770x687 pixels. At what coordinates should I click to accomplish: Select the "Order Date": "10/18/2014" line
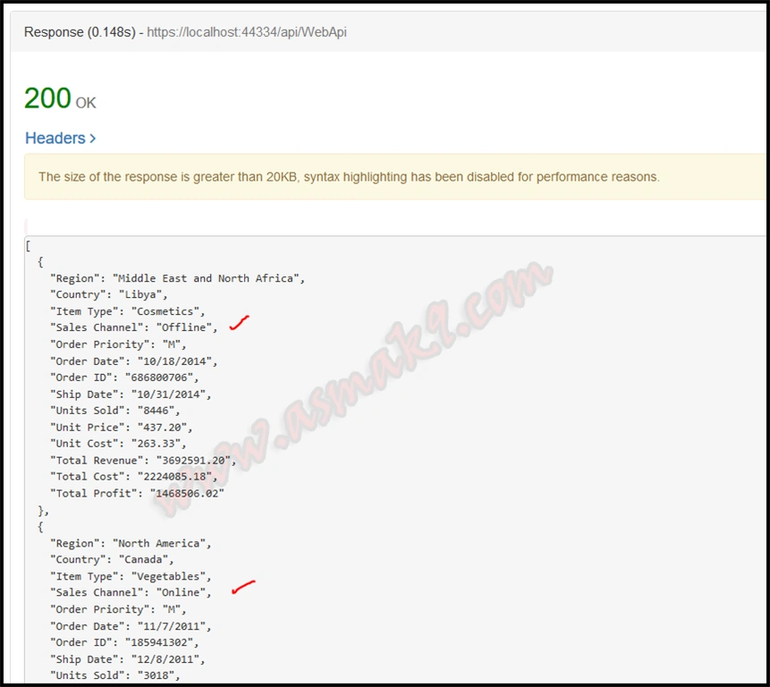tap(133, 361)
